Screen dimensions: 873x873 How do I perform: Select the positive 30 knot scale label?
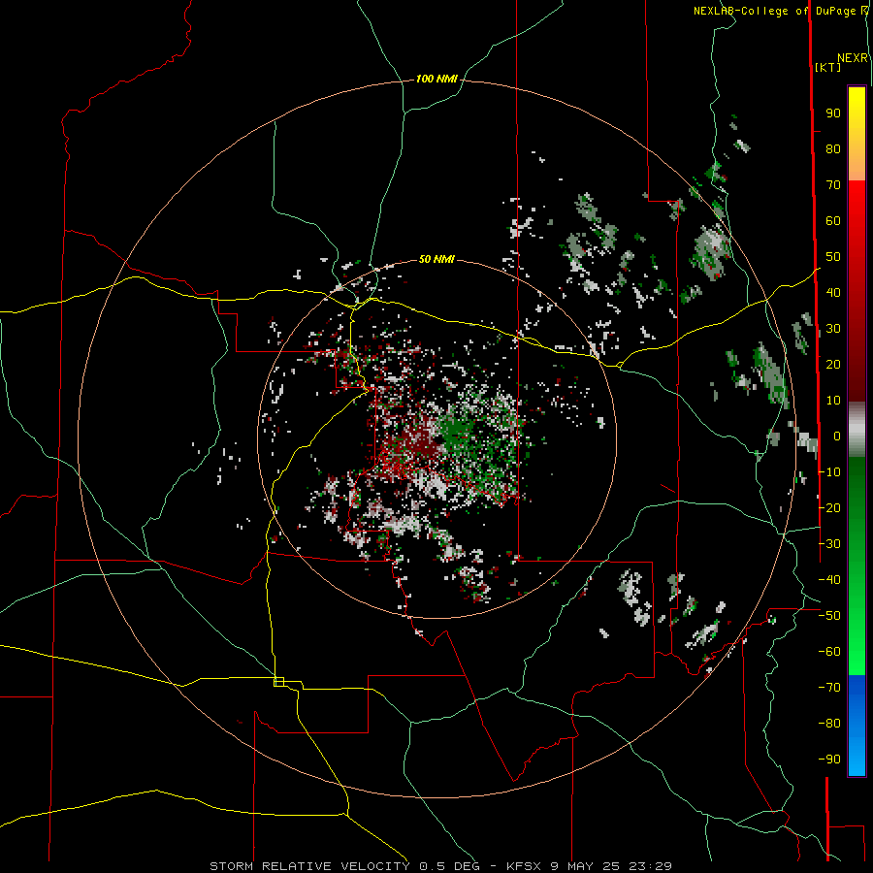point(833,329)
